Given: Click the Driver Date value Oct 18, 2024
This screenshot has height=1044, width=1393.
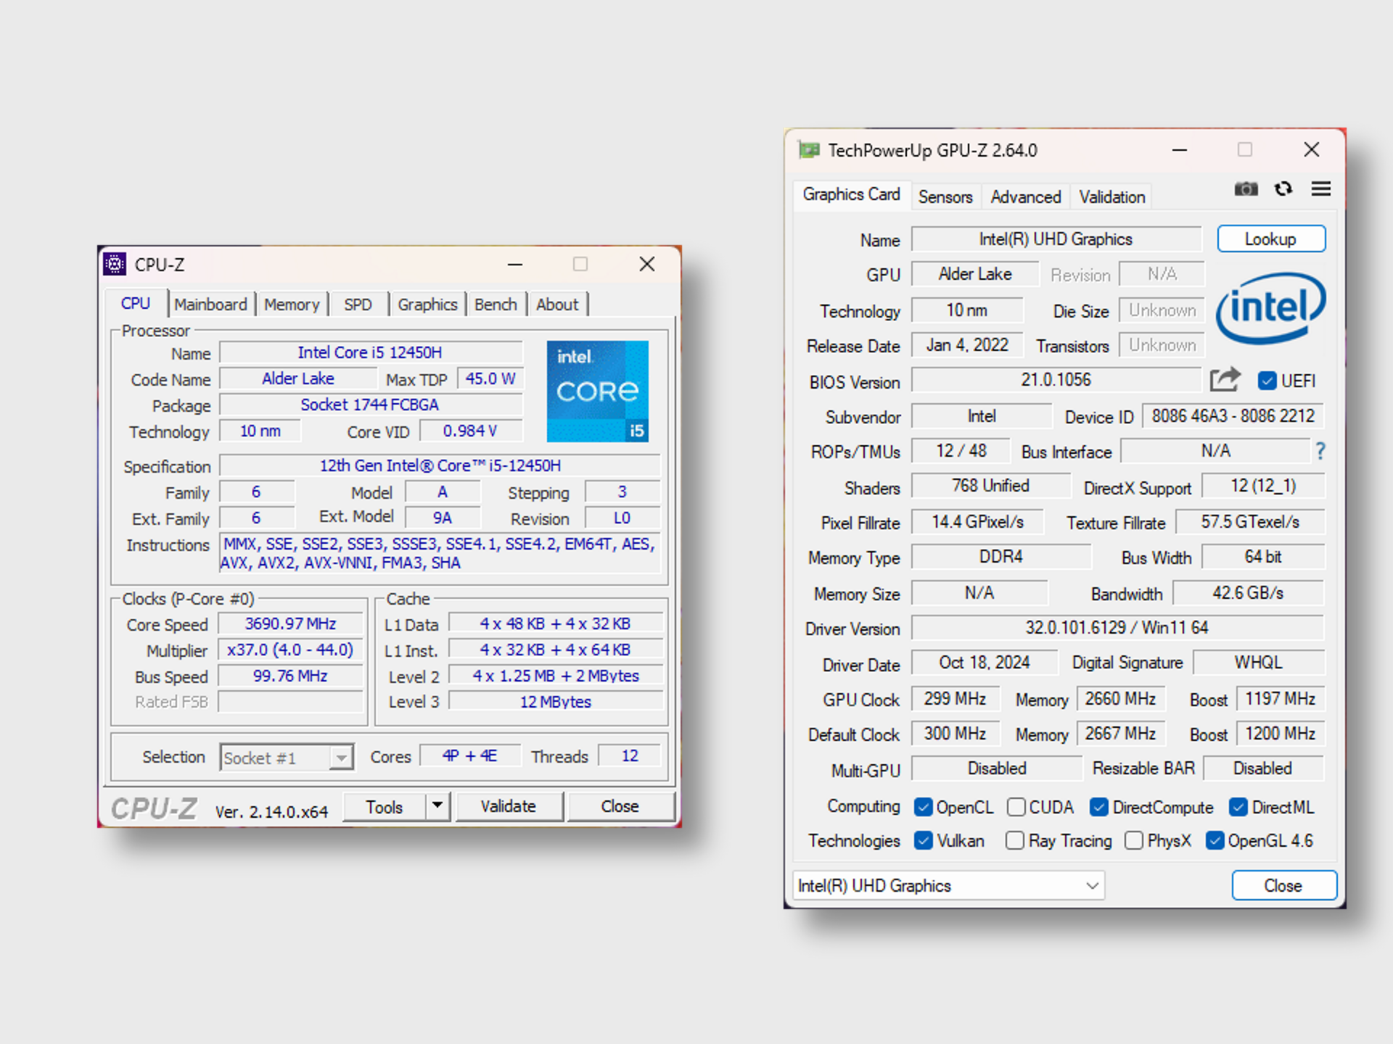Looking at the screenshot, I should [x=985, y=662].
